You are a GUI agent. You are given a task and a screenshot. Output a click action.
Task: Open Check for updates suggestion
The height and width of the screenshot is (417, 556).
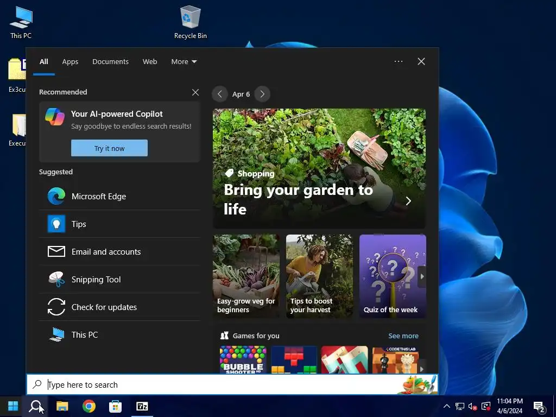[x=120, y=307]
